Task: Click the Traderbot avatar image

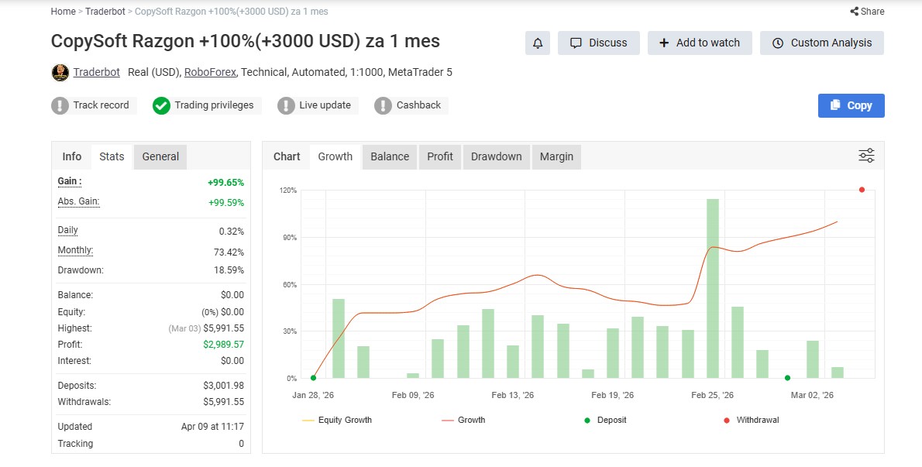Action: click(60, 72)
